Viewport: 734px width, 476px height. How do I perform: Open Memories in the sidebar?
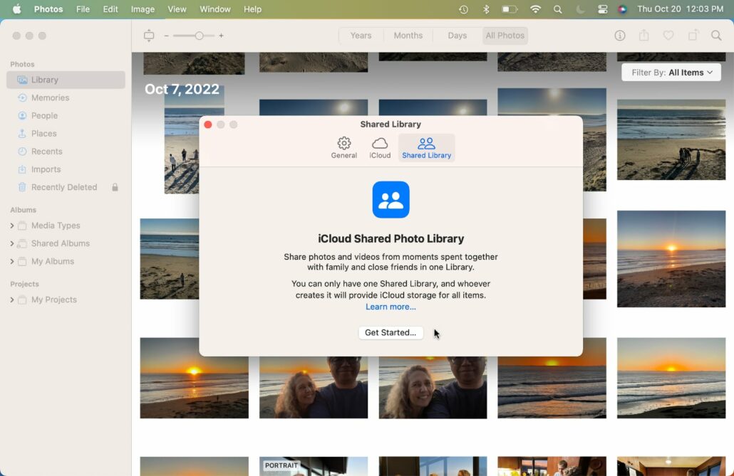coord(50,97)
